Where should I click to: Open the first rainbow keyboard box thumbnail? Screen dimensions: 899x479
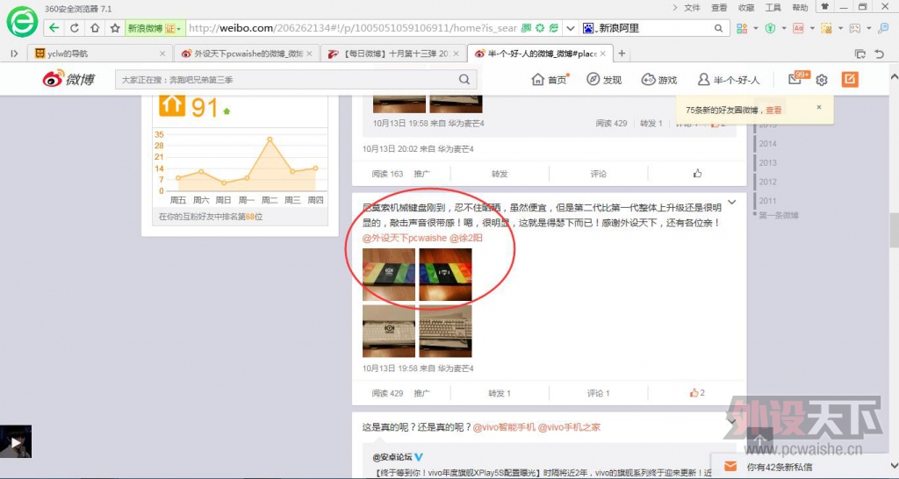[x=389, y=275]
